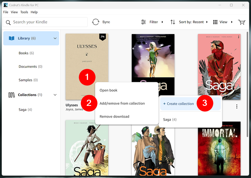Click the Joyce, James author text
Viewport: 251px width, 178px height.
[74, 109]
